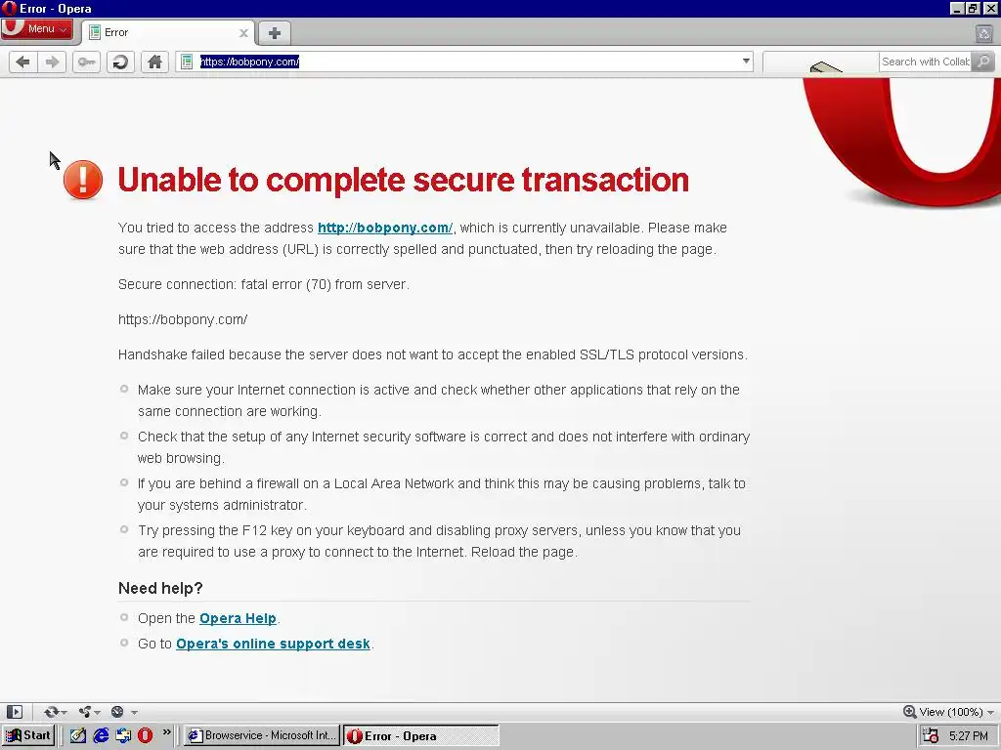Open the password manager key icon
The width and height of the screenshot is (1001, 750).
point(86,62)
